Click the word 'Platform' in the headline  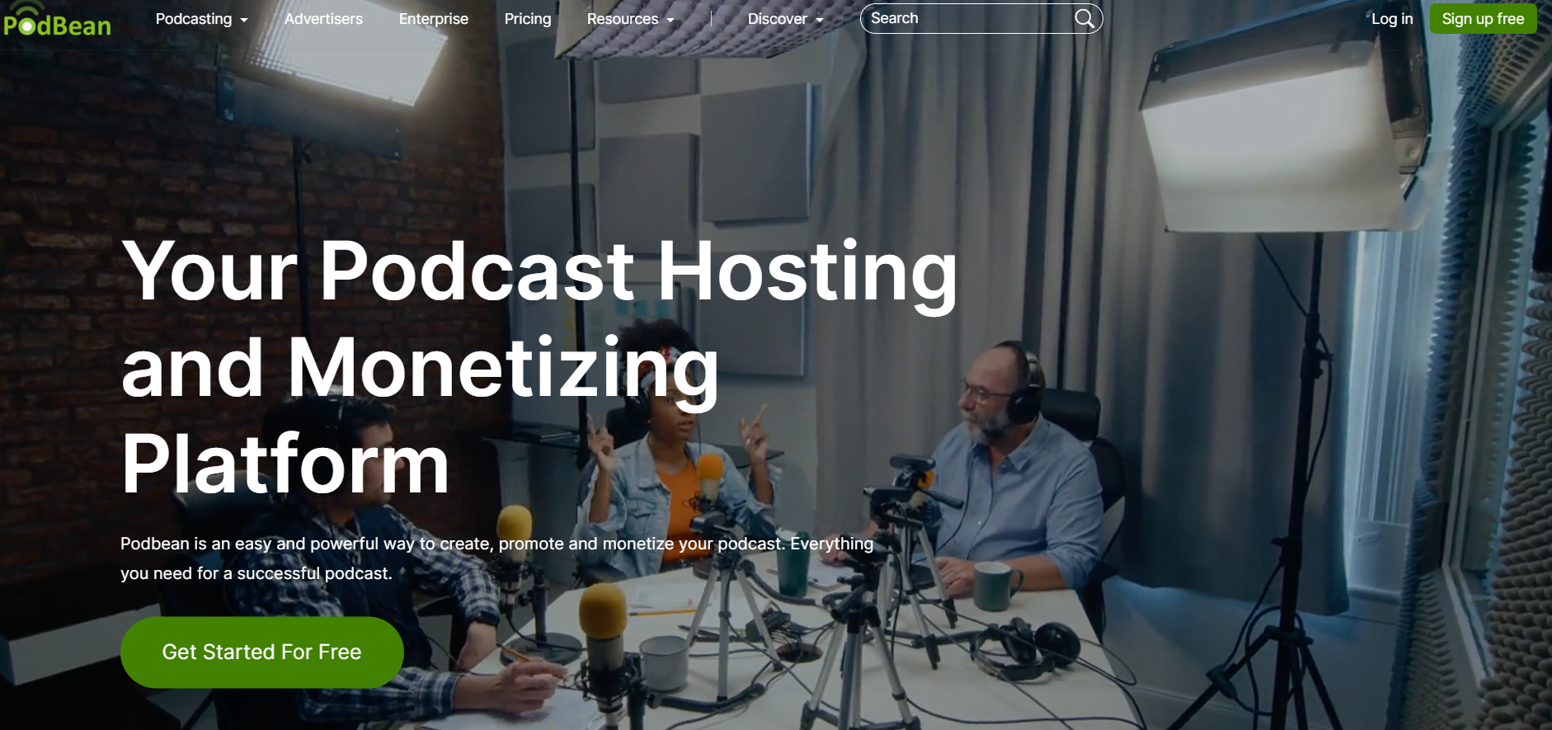(285, 464)
